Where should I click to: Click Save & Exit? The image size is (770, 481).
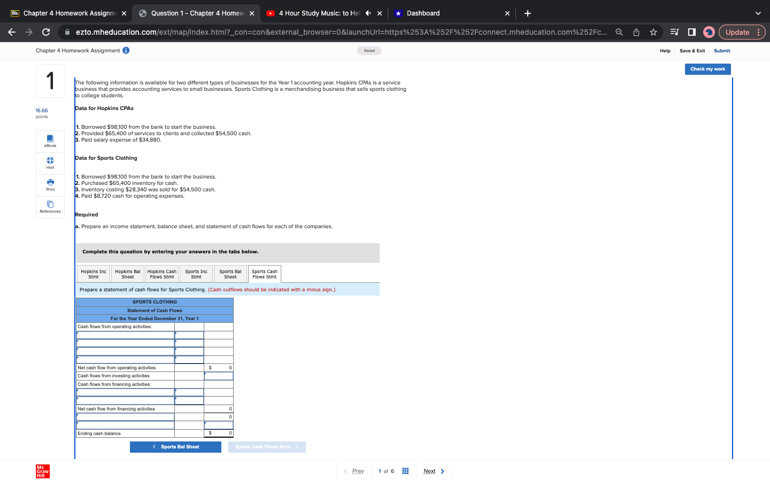pyautogui.click(x=692, y=51)
